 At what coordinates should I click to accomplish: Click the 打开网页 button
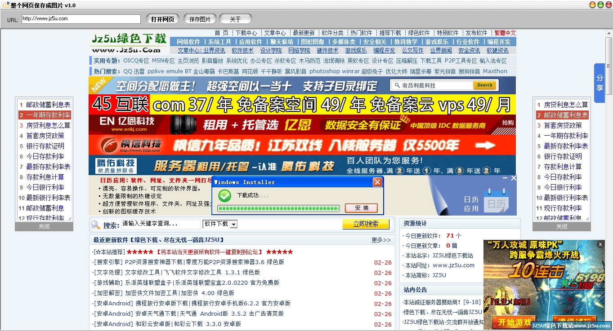(163, 19)
